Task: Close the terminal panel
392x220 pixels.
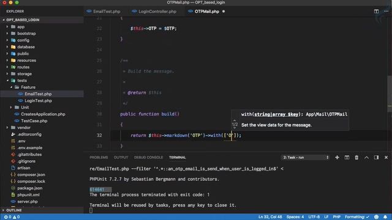Action: pyautogui.click(x=386, y=158)
